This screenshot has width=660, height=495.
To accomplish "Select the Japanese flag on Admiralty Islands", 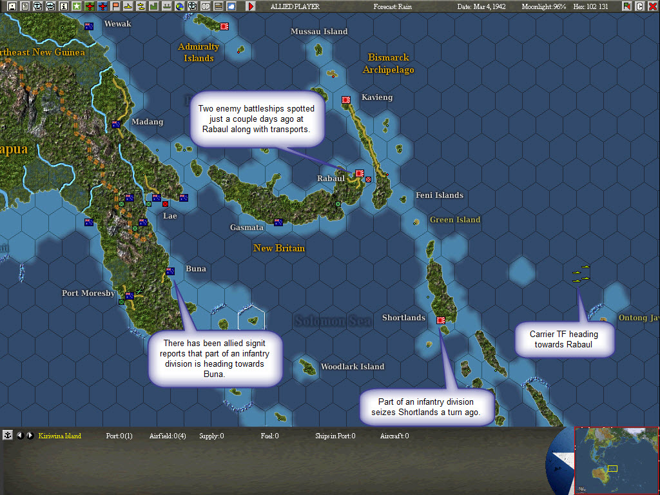I will click(224, 26).
